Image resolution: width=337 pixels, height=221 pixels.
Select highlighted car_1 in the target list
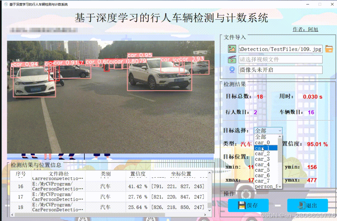coord(266,148)
